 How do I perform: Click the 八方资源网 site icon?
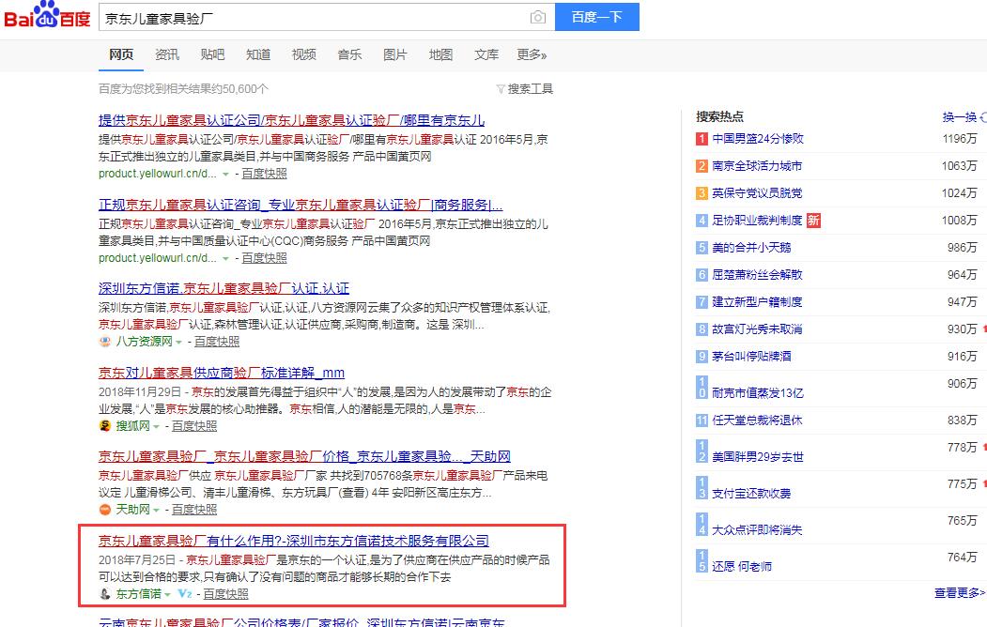pyautogui.click(x=105, y=342)
